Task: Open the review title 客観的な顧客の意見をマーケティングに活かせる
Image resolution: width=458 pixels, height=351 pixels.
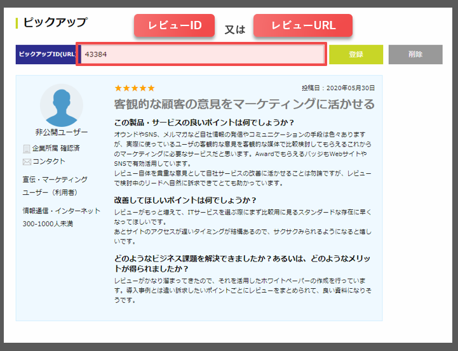Action: click(244, 104)
